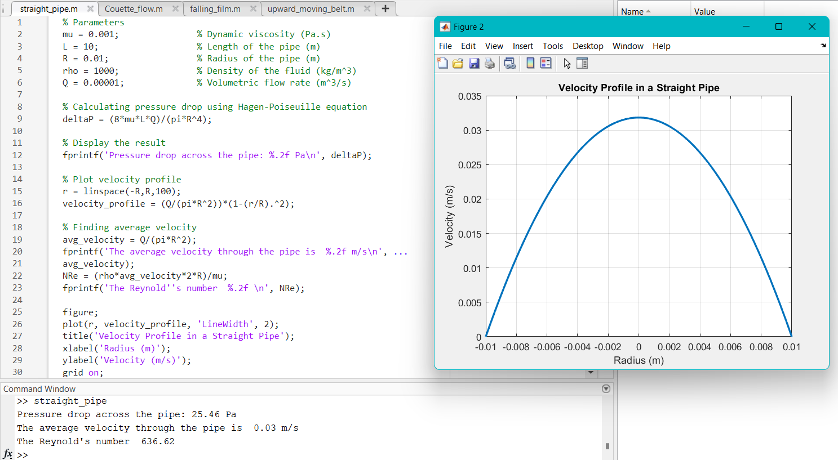Click the 'grid on;' code line
Screen dimensions: 838x460
(83, 373)
